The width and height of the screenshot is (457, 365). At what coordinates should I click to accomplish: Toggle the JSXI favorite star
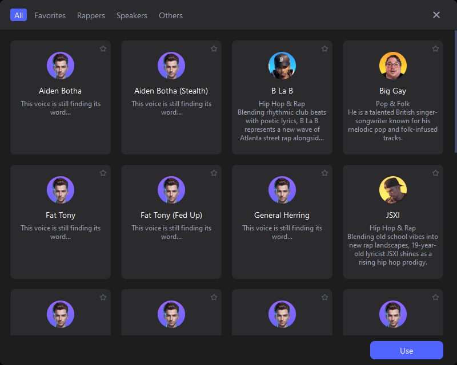tap(435, 173)
